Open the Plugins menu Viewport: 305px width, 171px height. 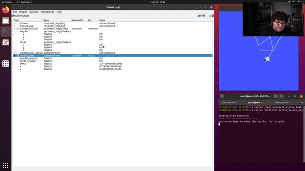click(23, 12)
